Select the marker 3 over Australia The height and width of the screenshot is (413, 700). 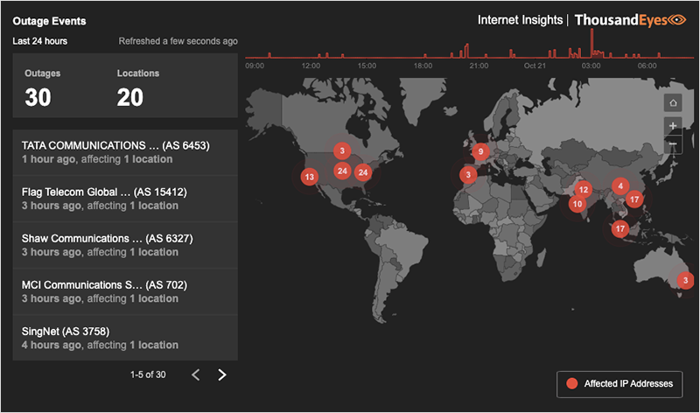[x=686, y=281]
